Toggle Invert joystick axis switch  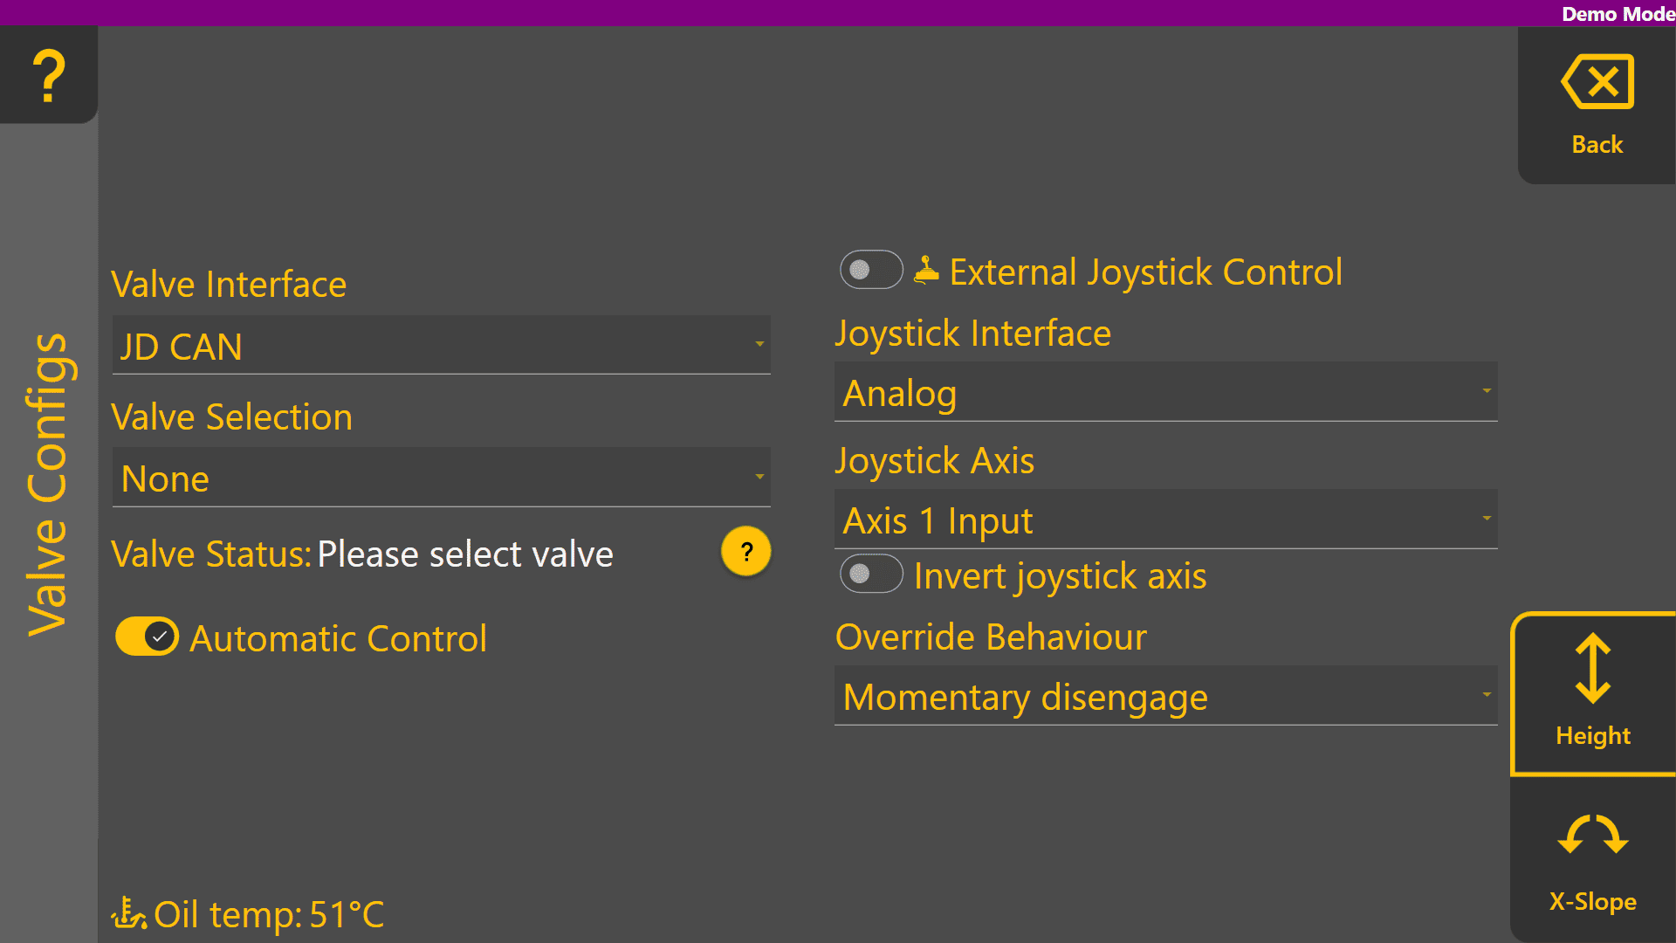pyautogui.click(x=871, y=574)
